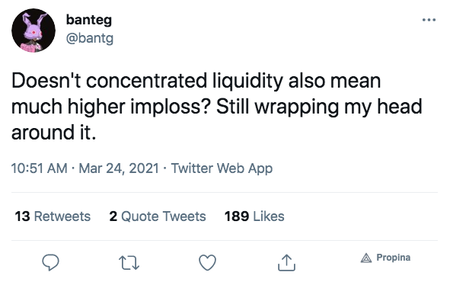
Task: Click the reply speech bubble icon
Action: 50,262
